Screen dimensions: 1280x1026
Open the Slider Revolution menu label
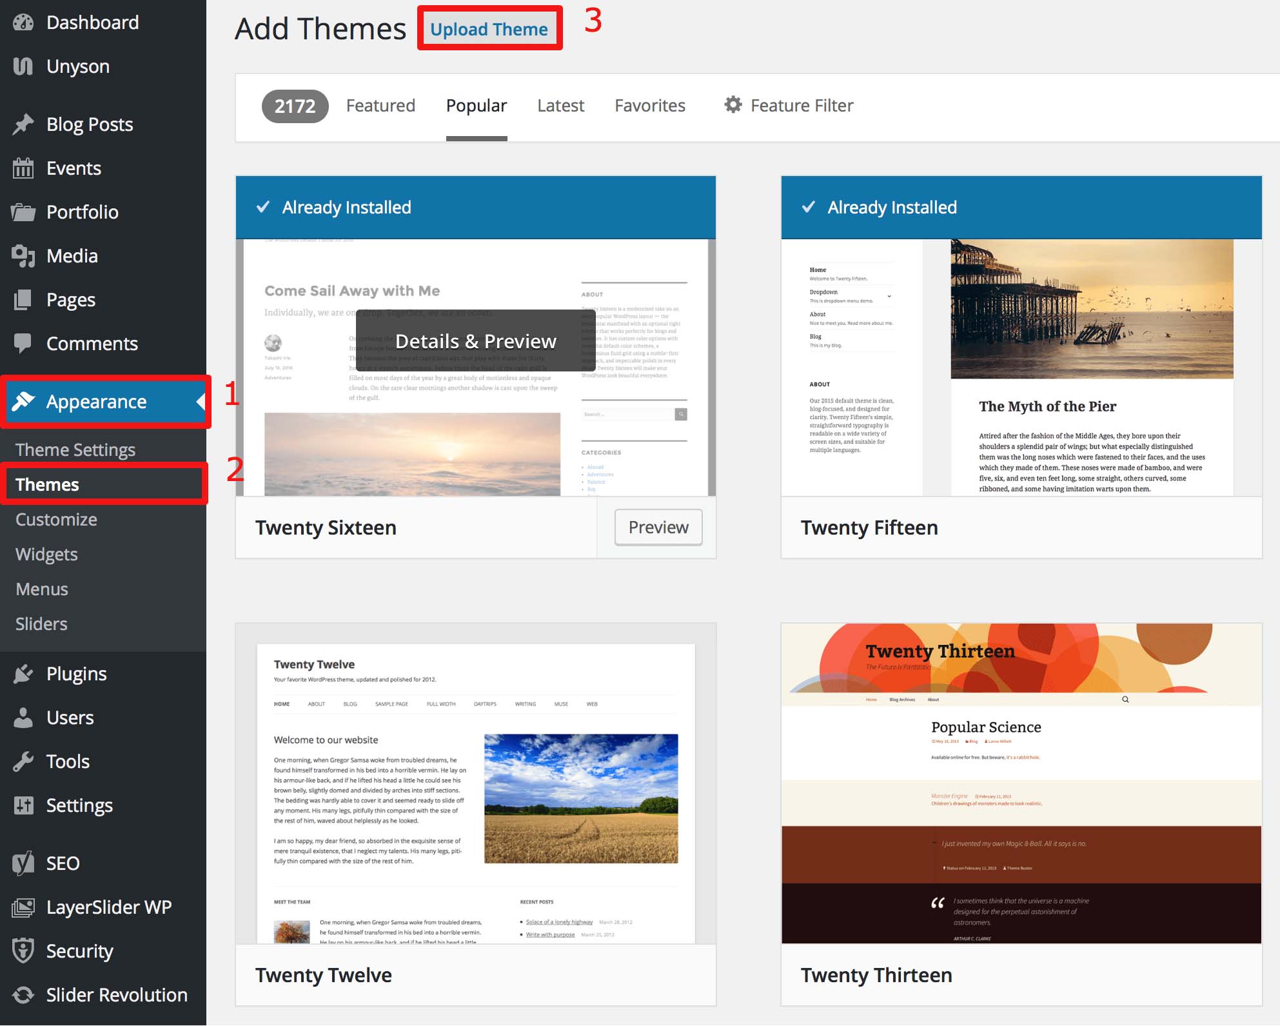click(x=117, y=995)
